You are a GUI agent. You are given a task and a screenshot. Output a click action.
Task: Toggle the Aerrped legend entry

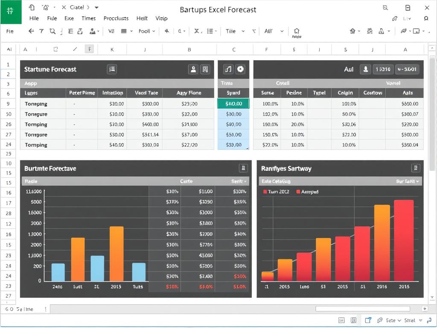308,191
